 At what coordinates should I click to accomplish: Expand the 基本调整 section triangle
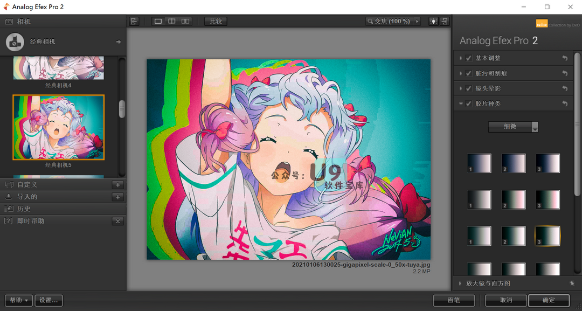(461, 58)
